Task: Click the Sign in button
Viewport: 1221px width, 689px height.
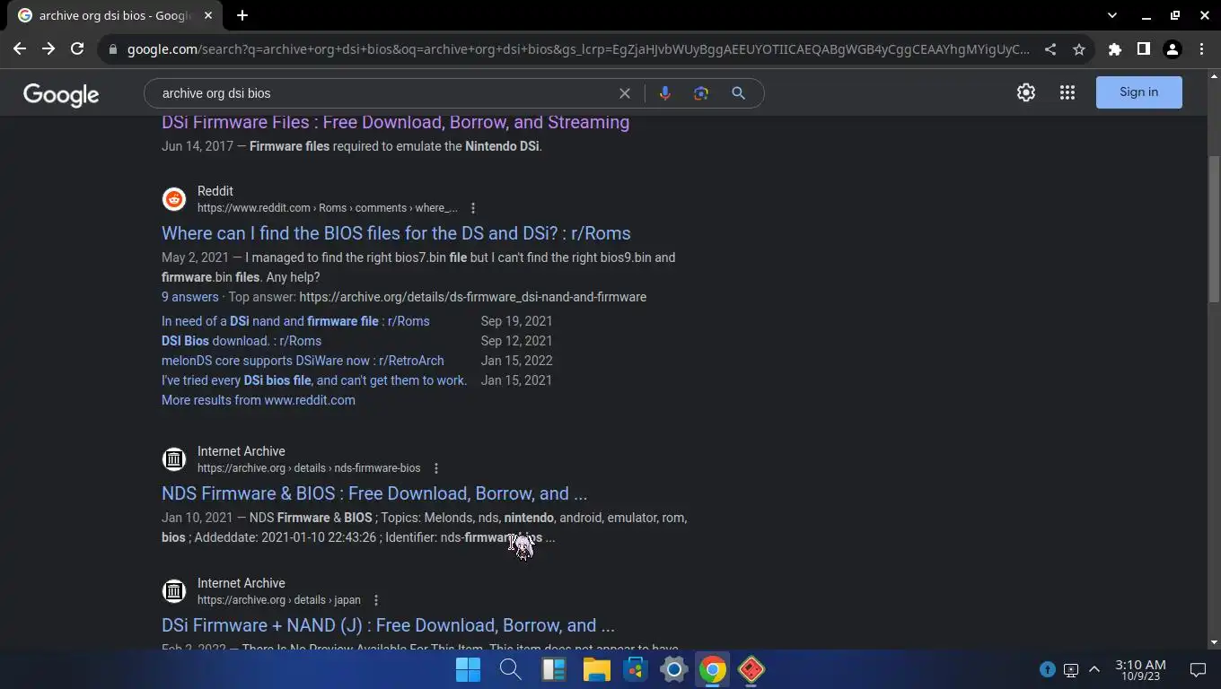Action: coord(1138,92)
